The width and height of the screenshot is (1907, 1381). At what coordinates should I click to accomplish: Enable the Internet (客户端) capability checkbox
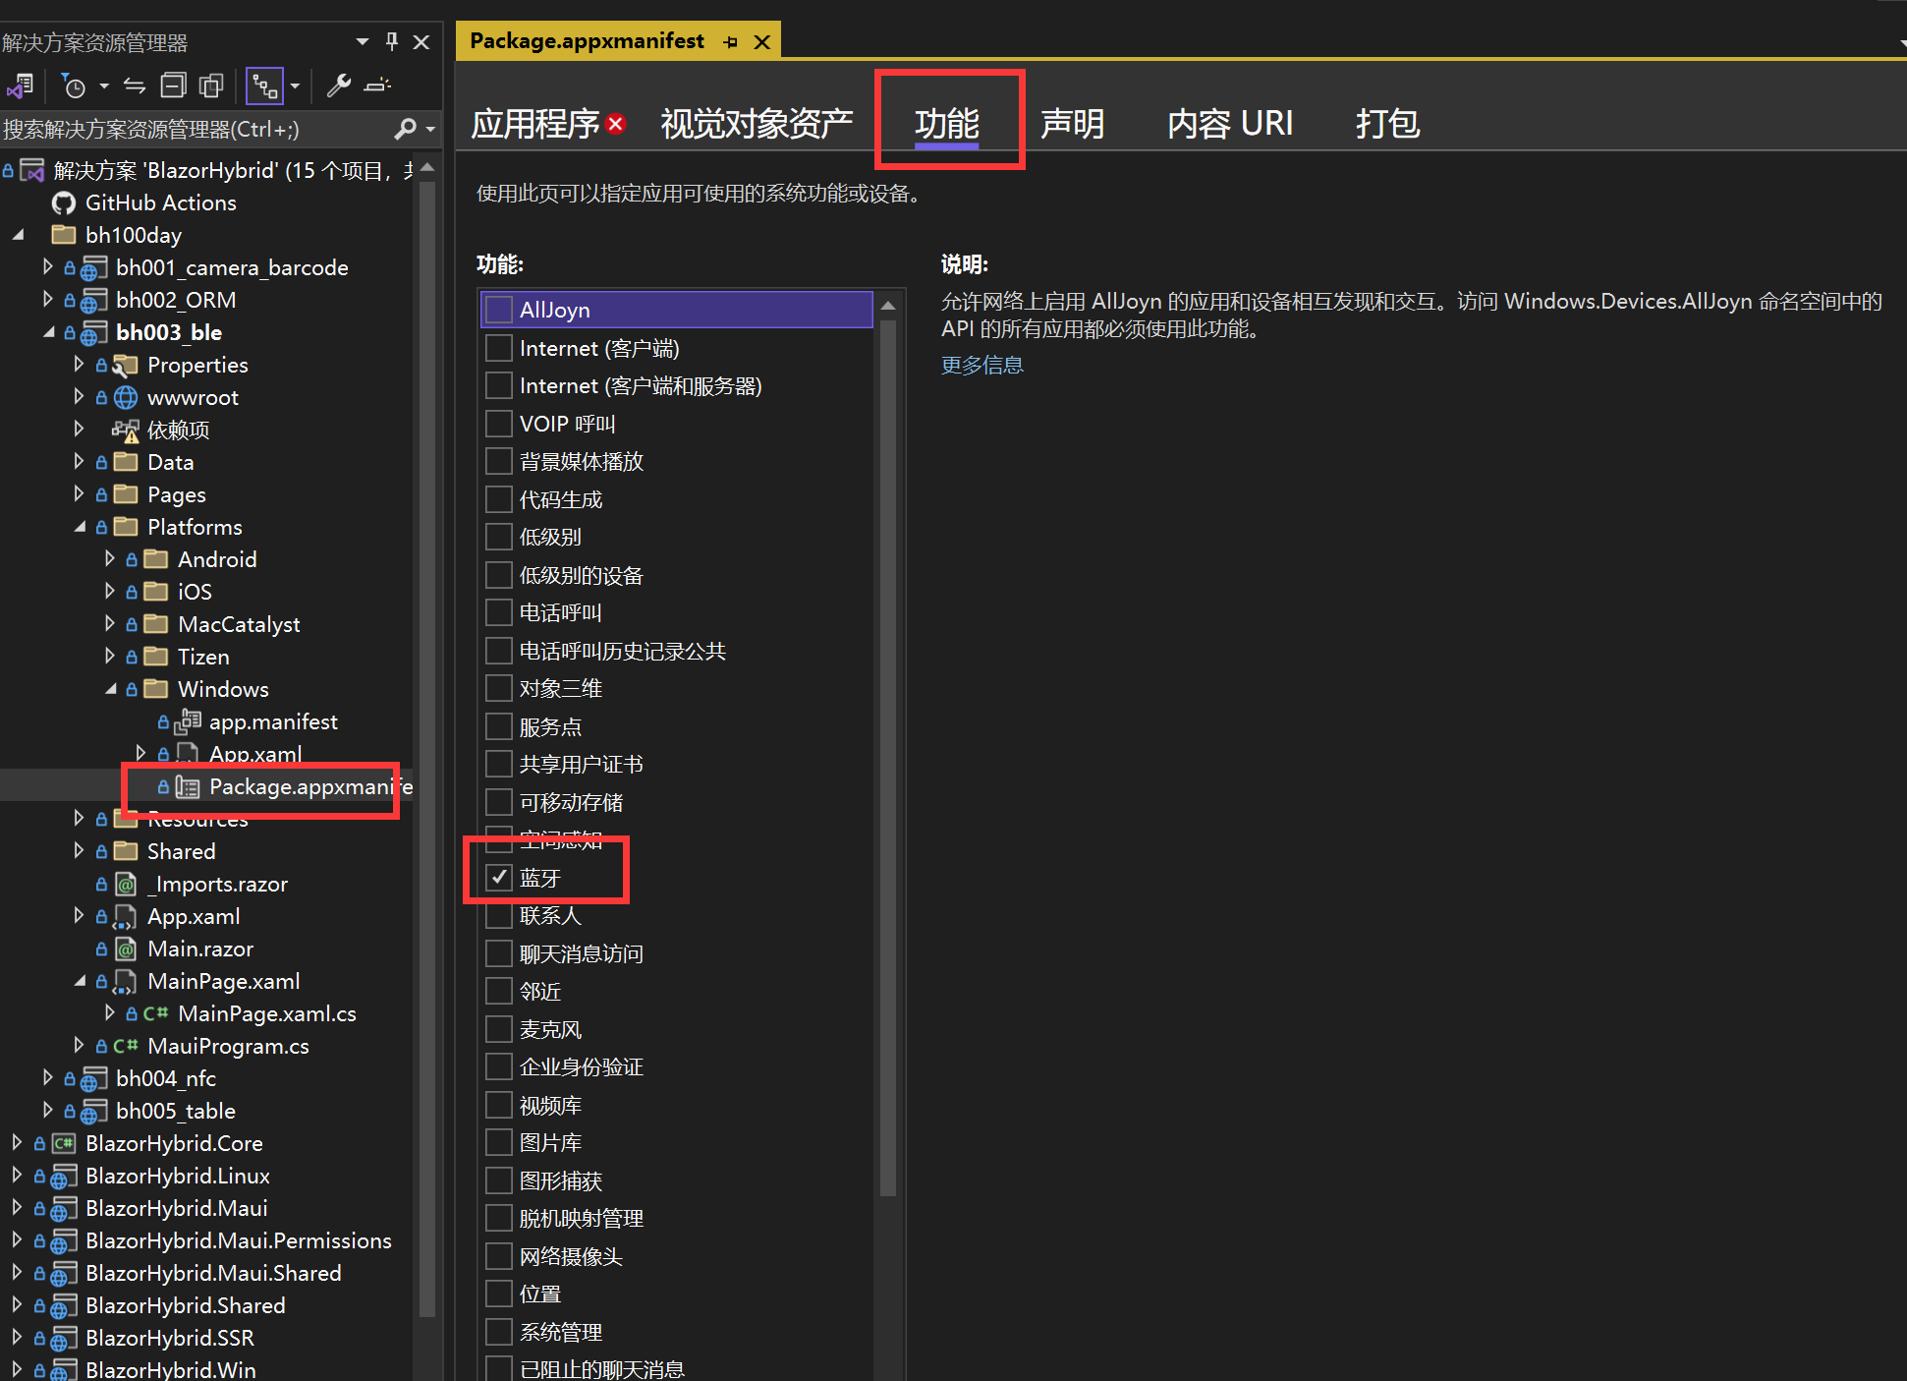point(499,348)
